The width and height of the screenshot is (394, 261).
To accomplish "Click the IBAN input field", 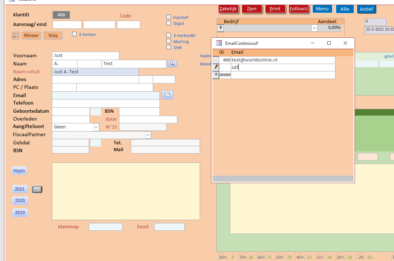I will click(x=148, y=119).
